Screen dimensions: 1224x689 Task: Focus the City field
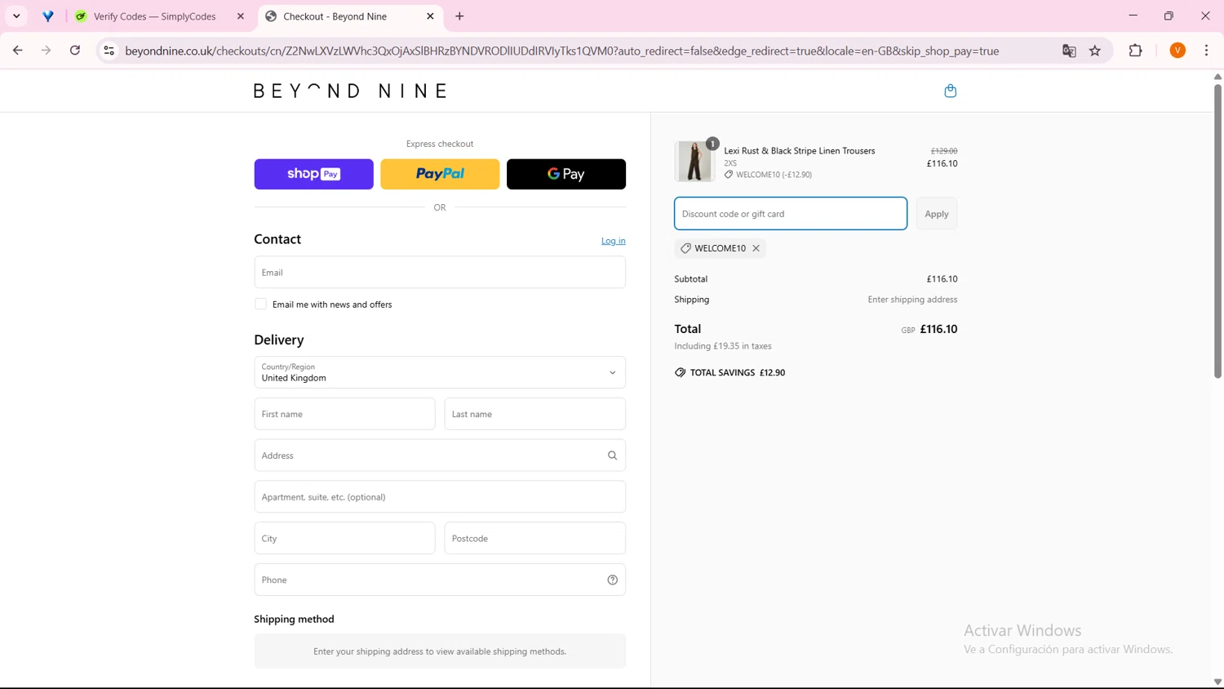click(344, 539)
